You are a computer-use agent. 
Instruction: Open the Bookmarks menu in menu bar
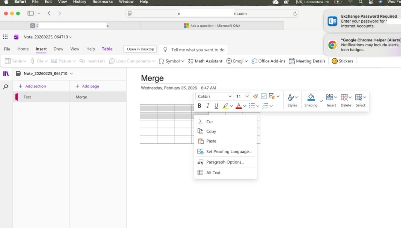pos(103,2)
